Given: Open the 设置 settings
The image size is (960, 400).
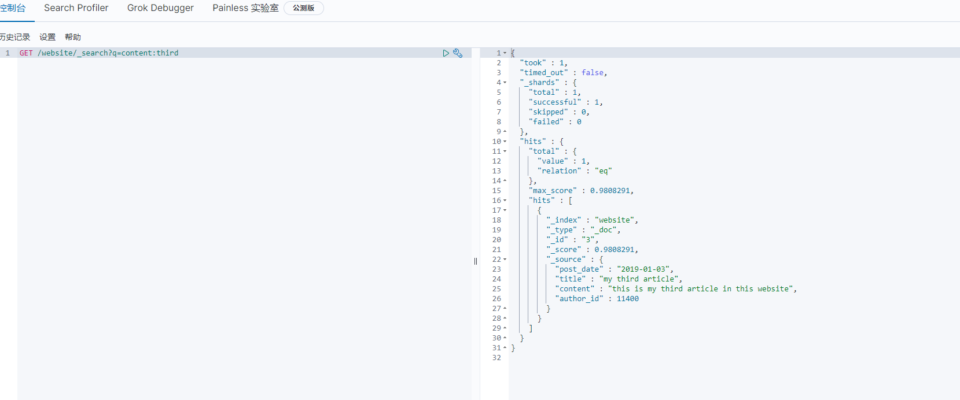Looking at the screenshot, I should pos(47,37).
